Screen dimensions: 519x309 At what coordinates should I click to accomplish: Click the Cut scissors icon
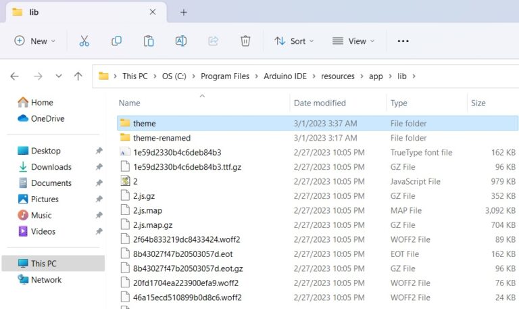click(x=84, y=41)
